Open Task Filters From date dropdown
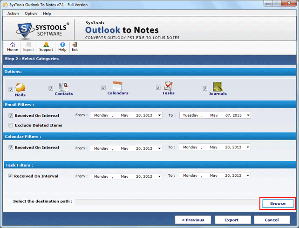Image resolution: width=299 pixels, height=228 pixels. coord(159,176)
